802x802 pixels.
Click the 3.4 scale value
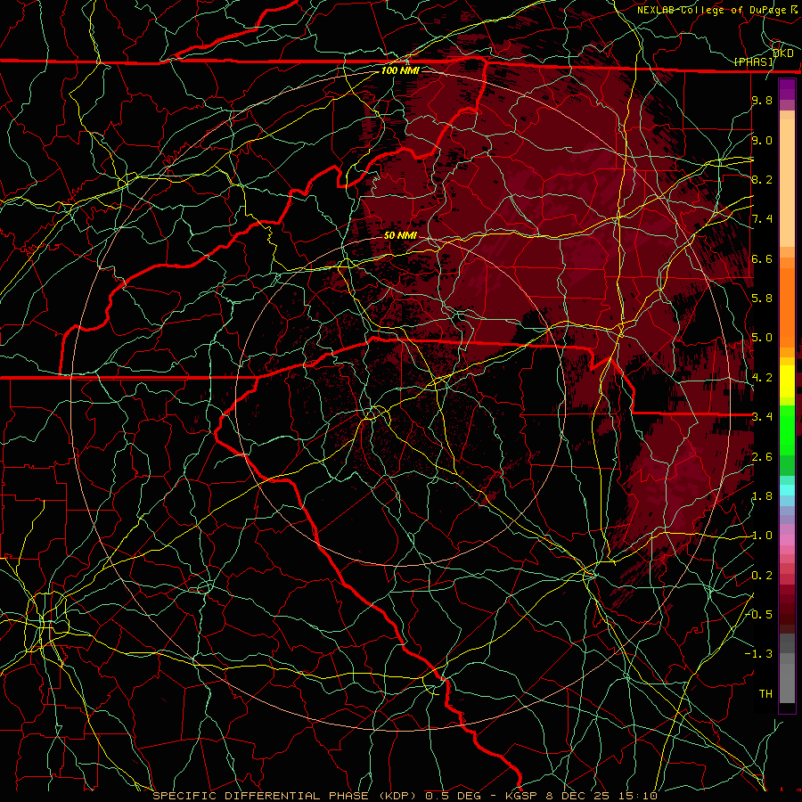[762, 417]
